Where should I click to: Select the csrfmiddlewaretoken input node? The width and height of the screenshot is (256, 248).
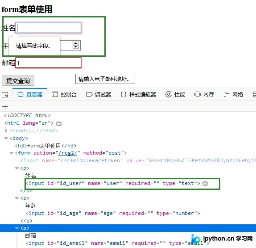coord(138,160)
